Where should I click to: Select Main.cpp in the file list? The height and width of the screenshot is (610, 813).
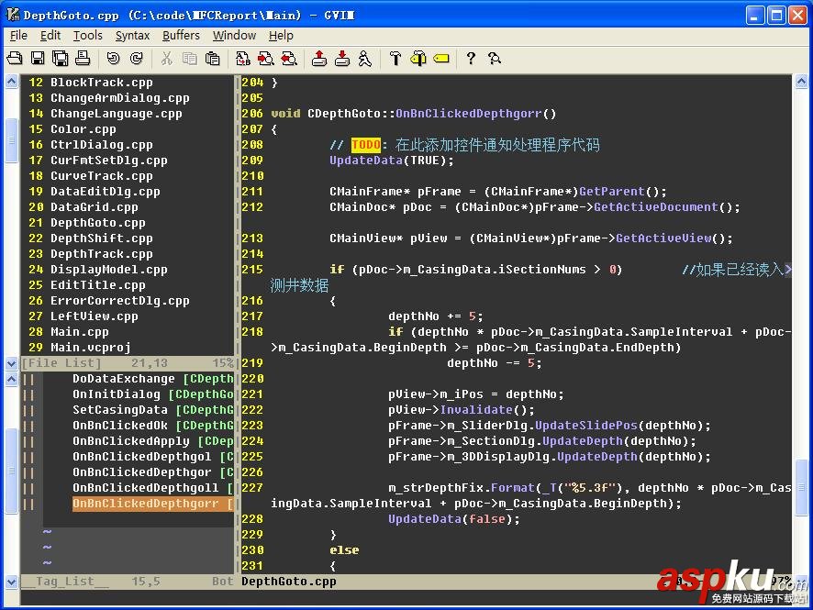[79, 331]
